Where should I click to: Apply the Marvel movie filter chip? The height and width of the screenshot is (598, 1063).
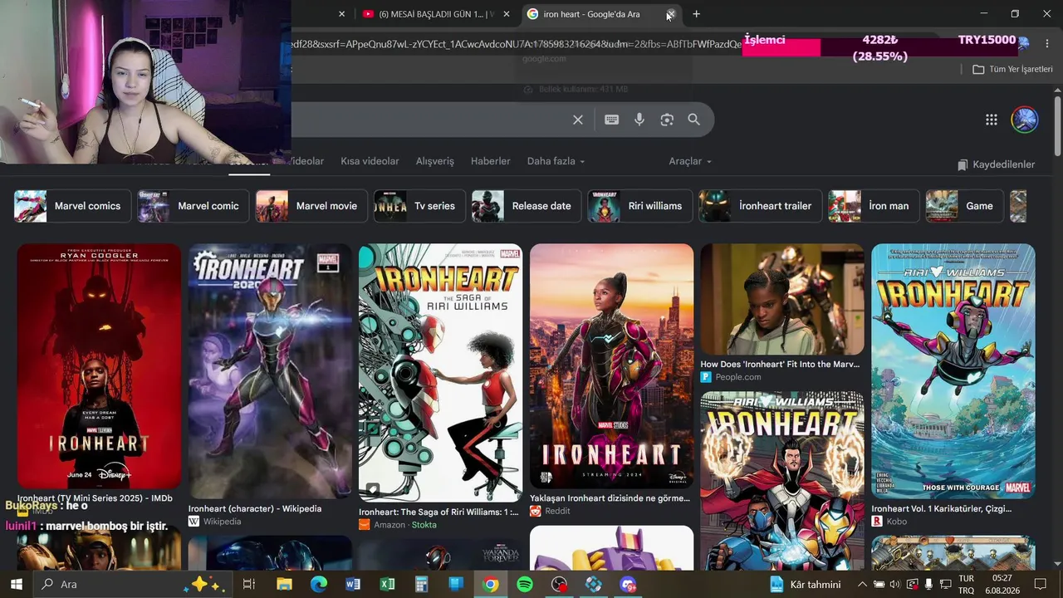pyautogui.click(x=311, y=206)
